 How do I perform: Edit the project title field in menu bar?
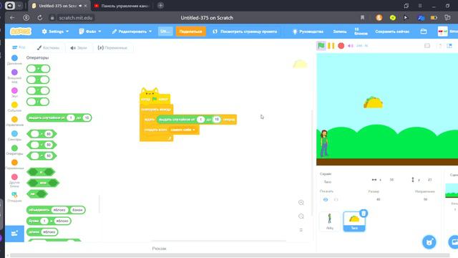tap(165, 32)
